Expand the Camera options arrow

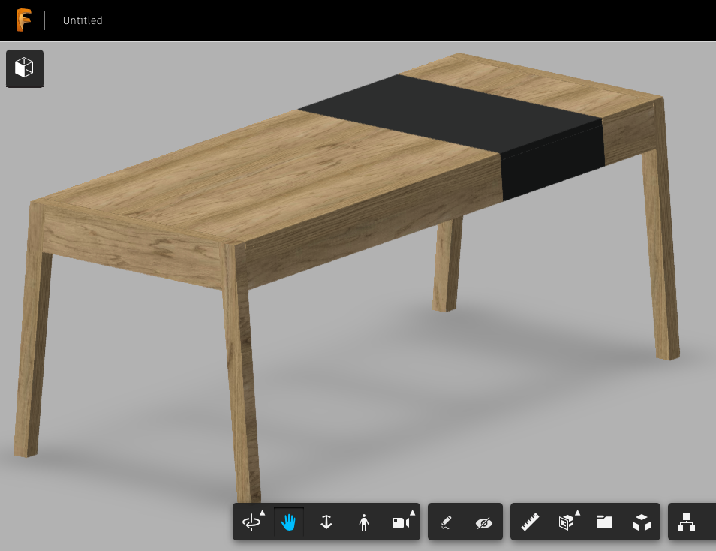pos(412,513)
